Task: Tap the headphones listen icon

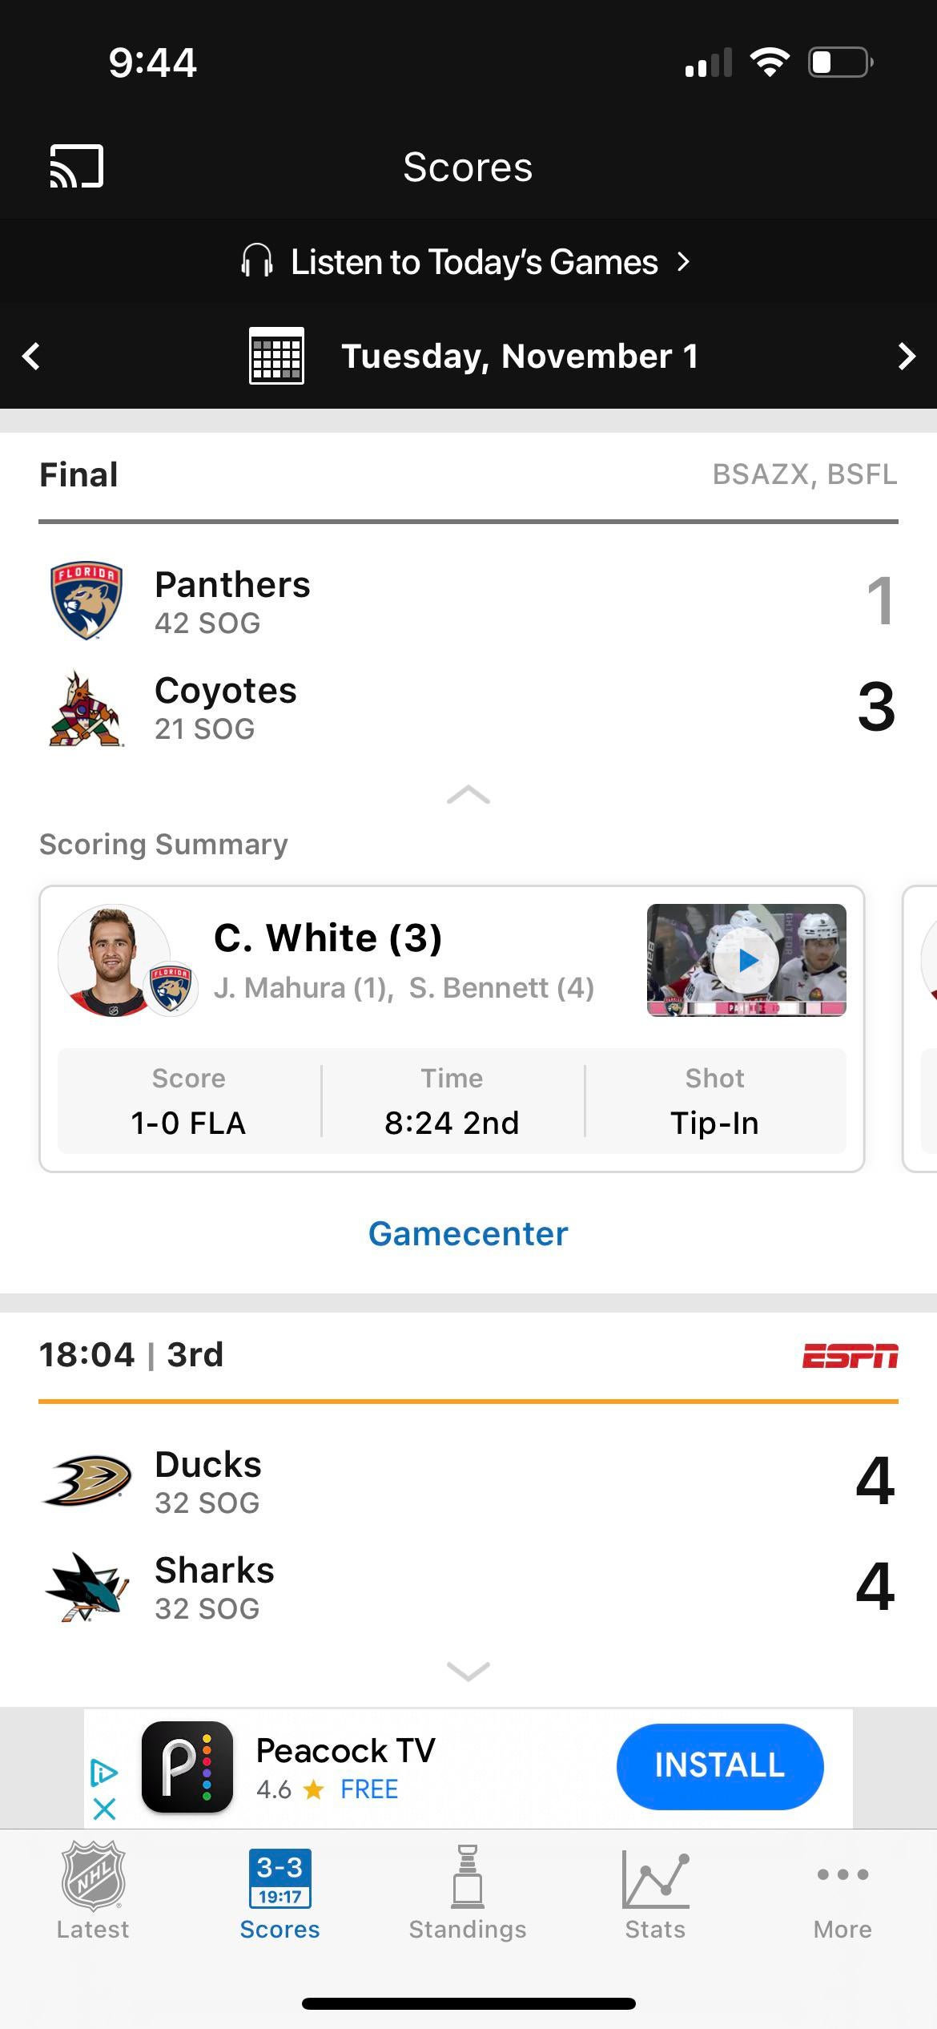Action: click(256, 261)
